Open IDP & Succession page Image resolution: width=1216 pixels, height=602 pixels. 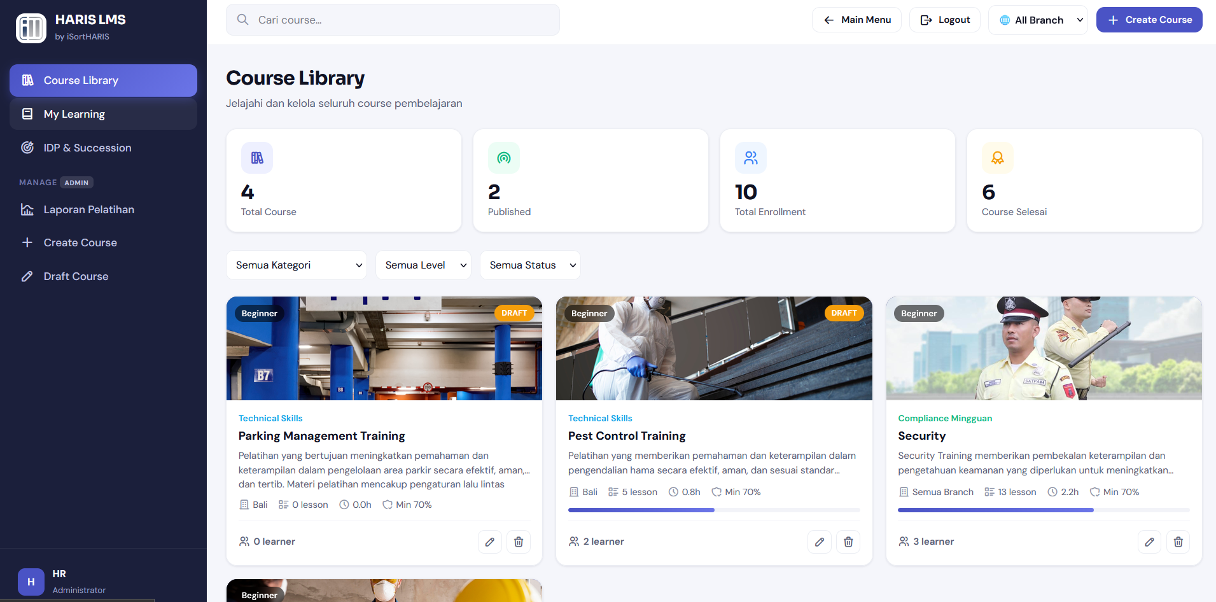point(103,148)
